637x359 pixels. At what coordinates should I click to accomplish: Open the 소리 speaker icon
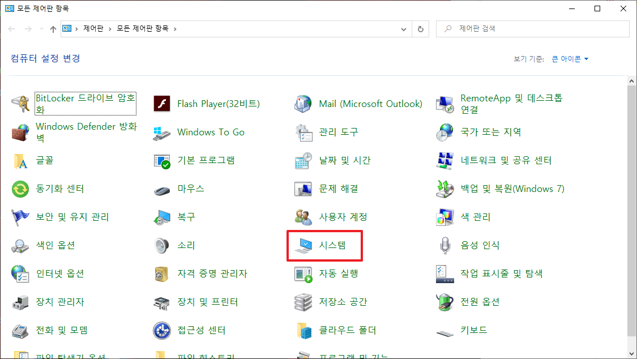(x=162, y=246)
